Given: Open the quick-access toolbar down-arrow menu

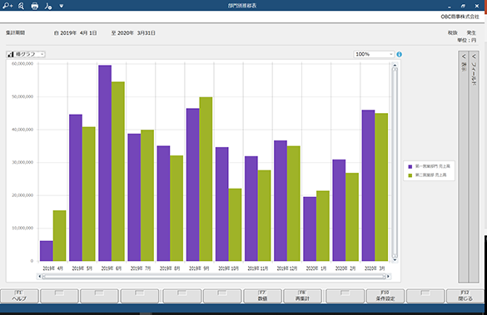Looking at the screenshot, I should click(61, 6).
